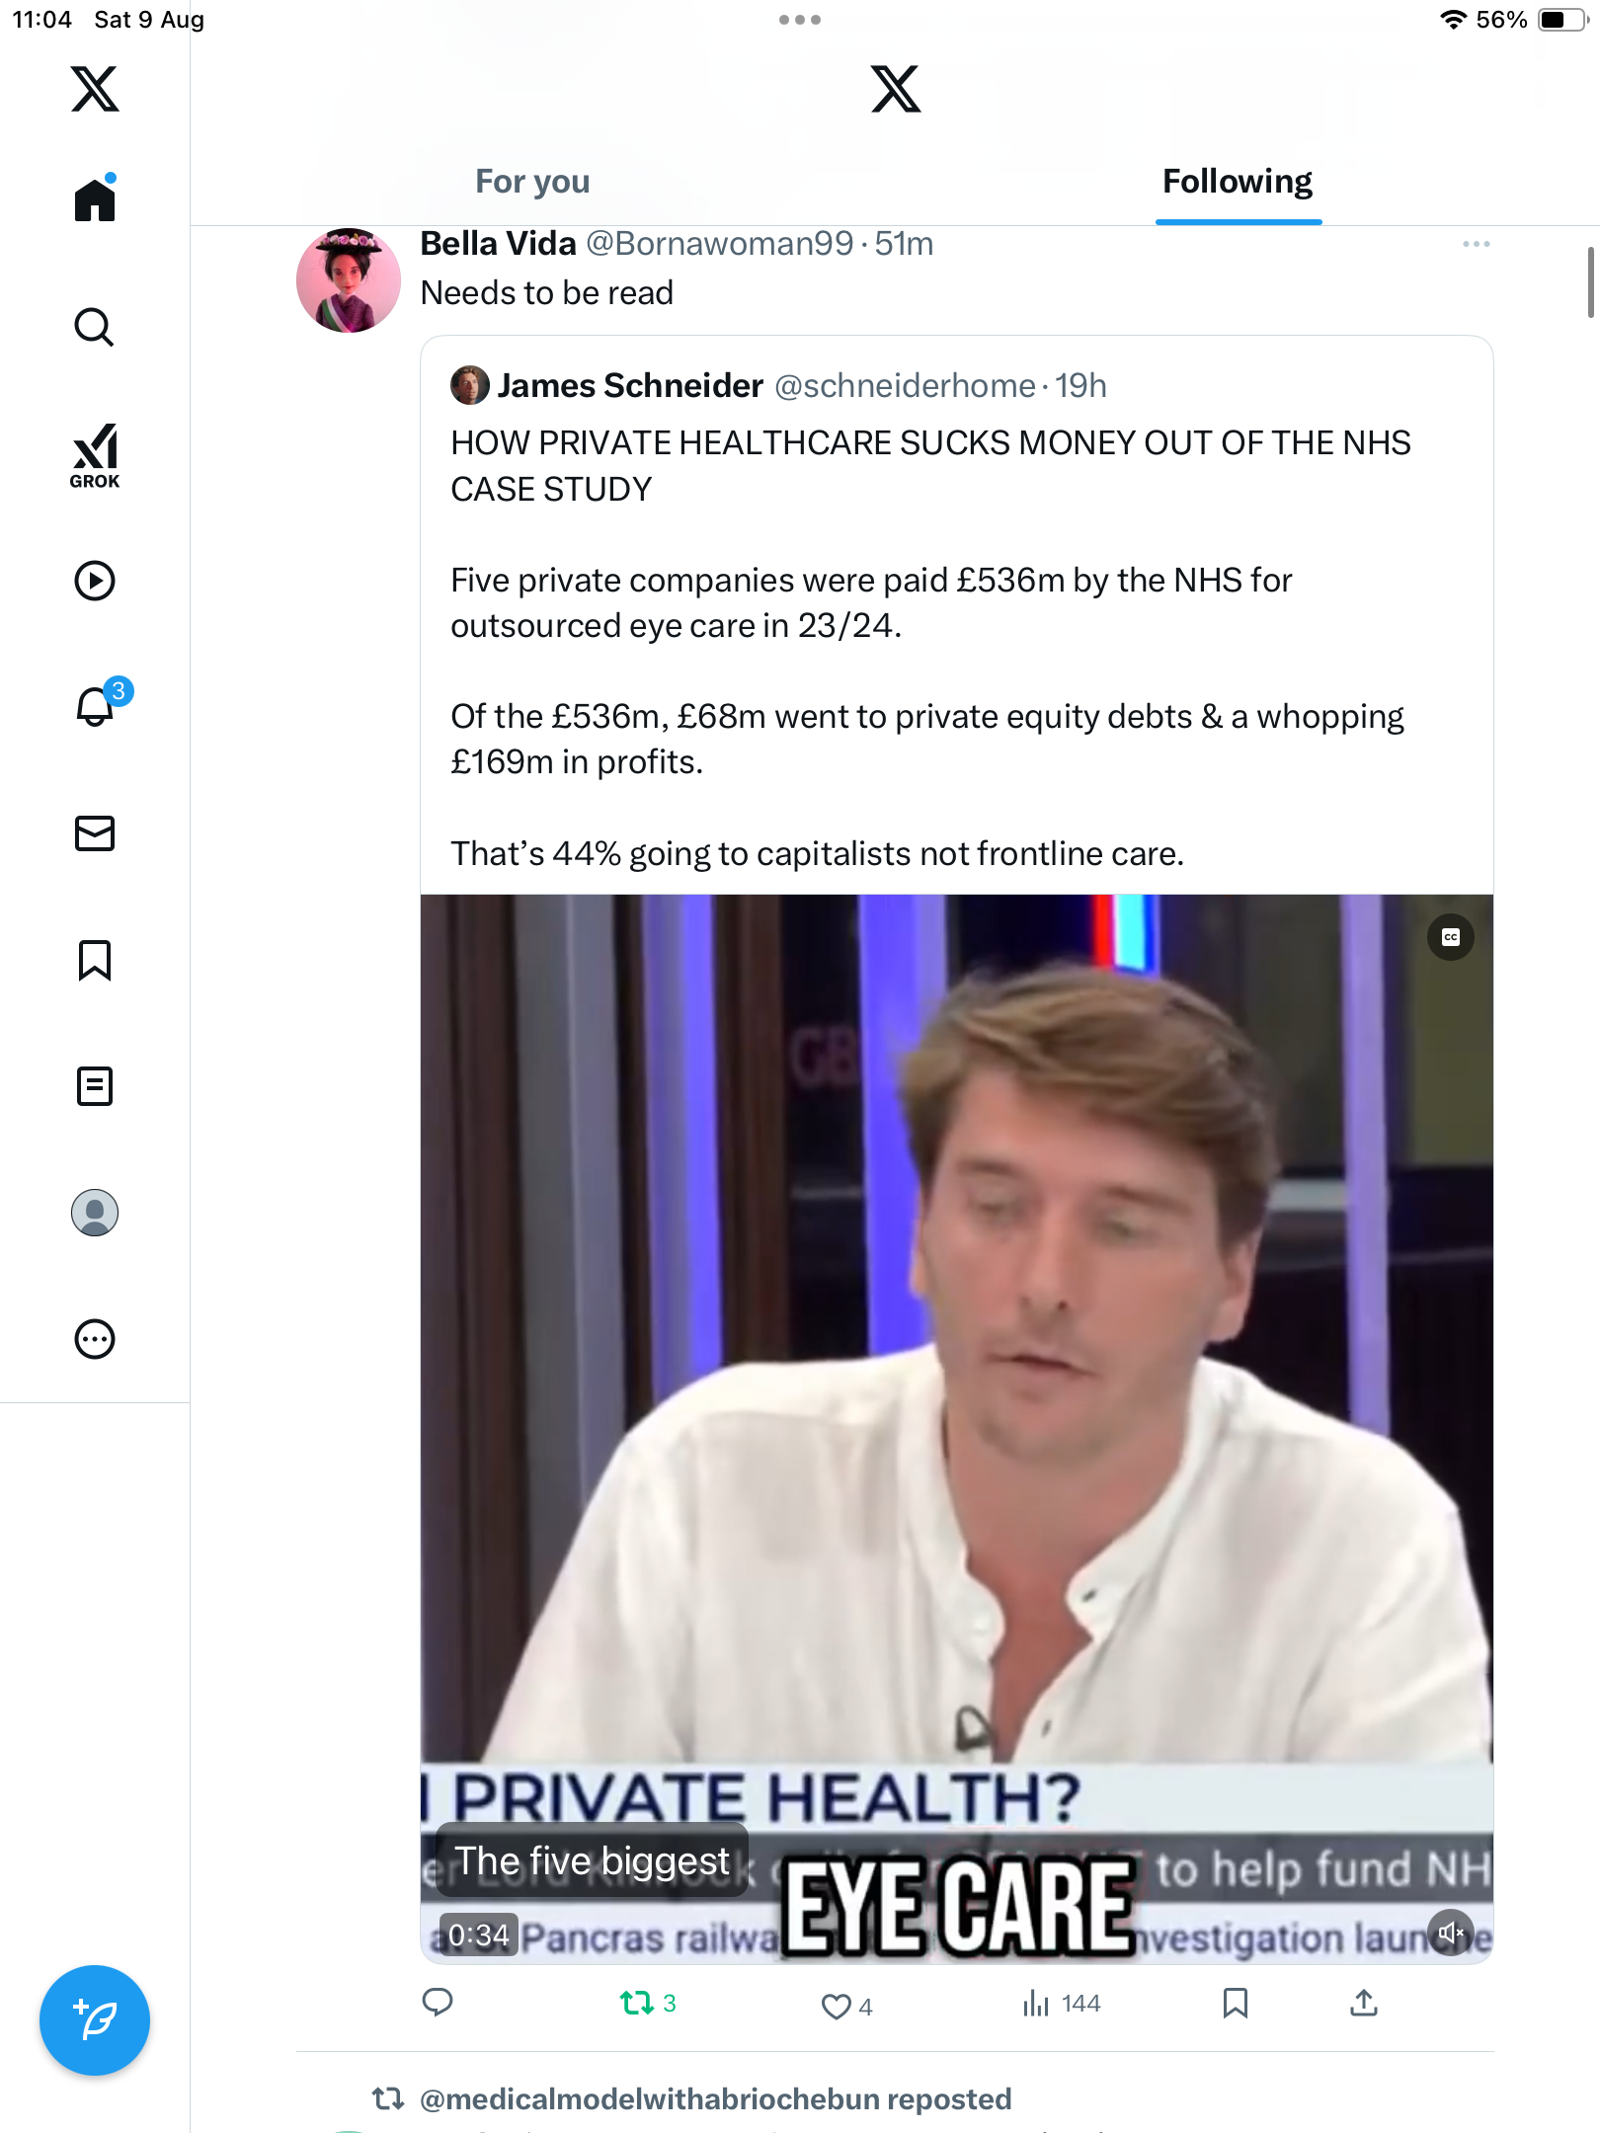Tap the eye care video thumbnail

click(956, 1382)
